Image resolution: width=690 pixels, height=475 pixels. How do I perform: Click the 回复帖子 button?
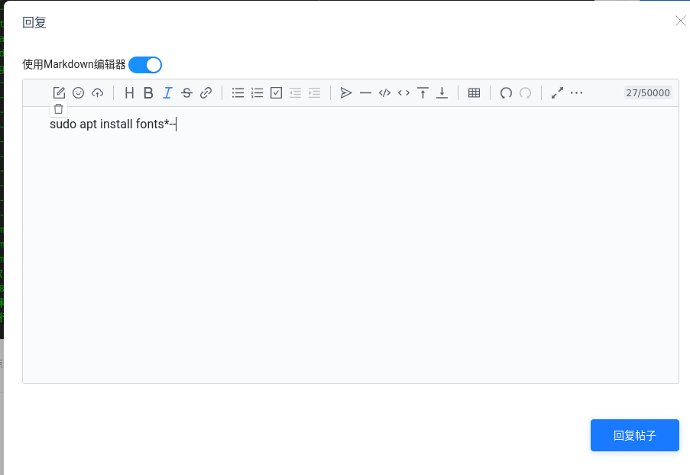coord(634,435)
